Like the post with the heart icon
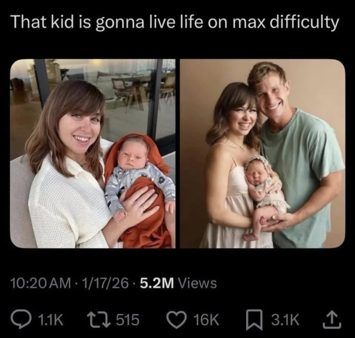355x338 pixels. pyautogui.click(x=177, y=320)
